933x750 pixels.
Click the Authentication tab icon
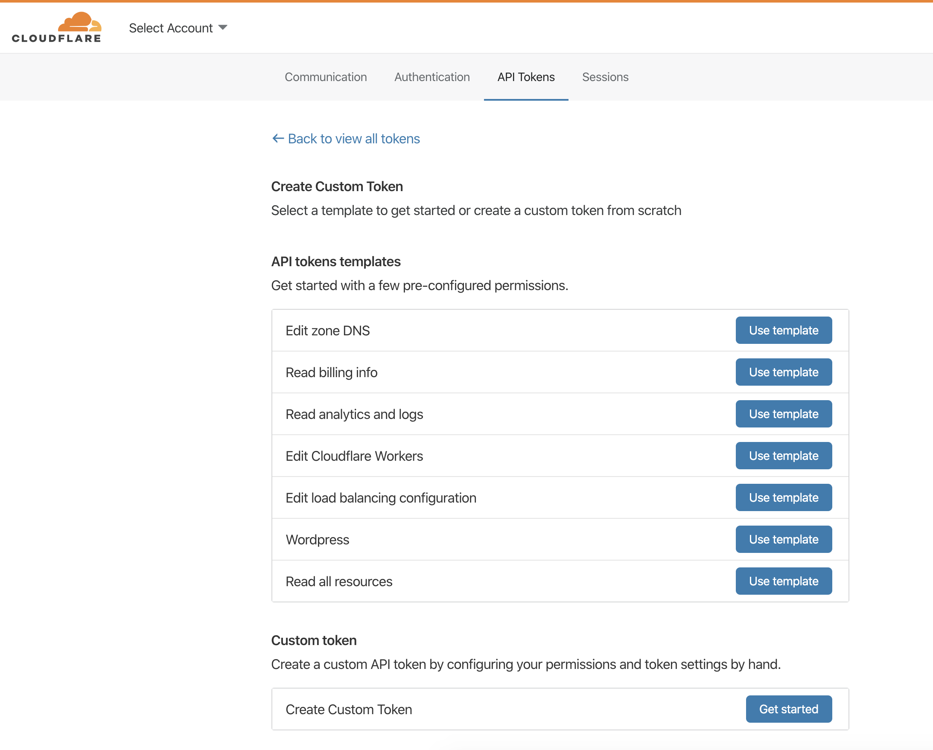pos(432,76)
